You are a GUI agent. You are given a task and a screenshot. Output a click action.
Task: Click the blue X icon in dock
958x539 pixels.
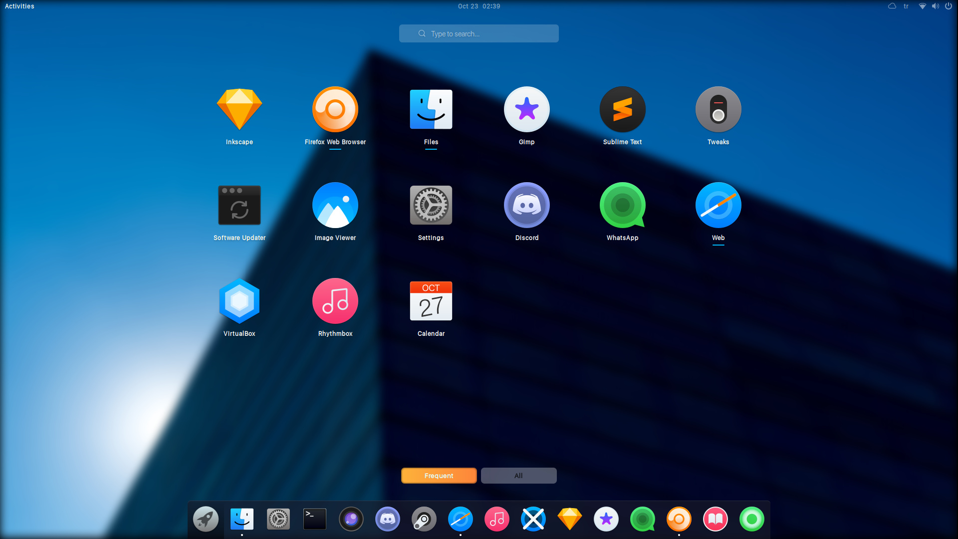533,519
